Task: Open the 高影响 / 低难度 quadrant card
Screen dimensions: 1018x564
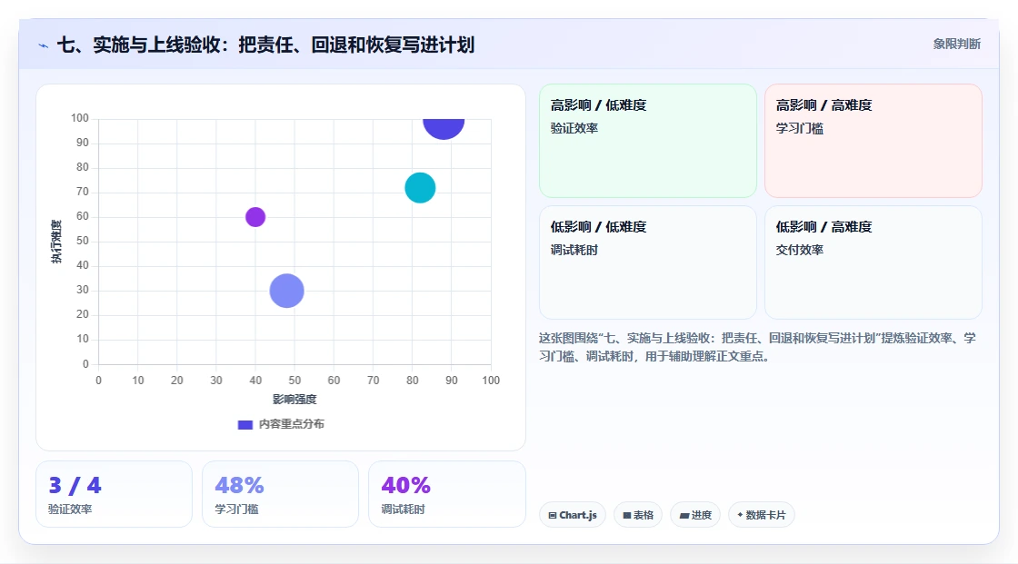Action: [648, 141]
